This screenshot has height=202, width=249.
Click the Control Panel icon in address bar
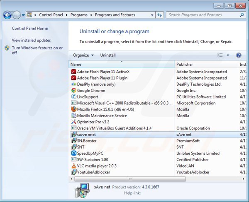[29, 15]
